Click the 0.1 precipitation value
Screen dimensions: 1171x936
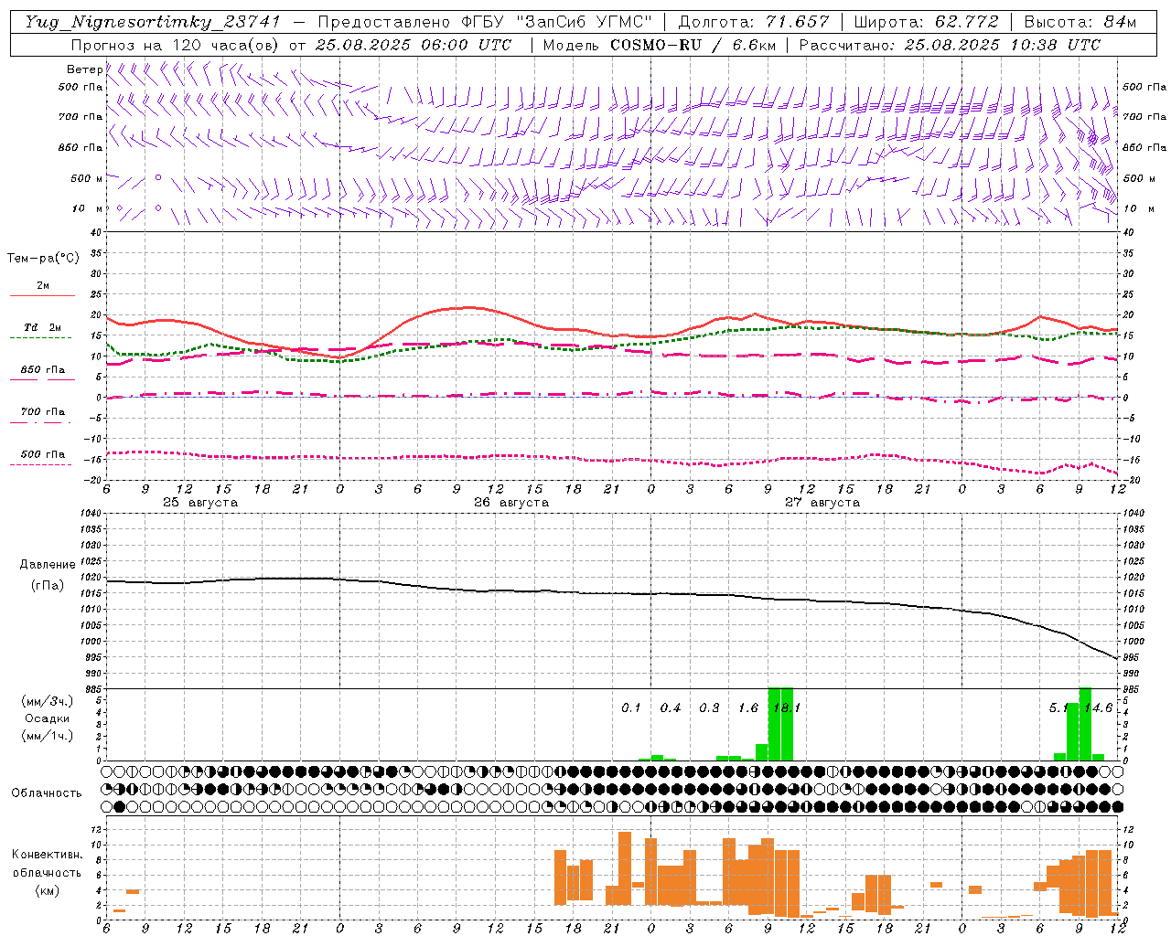coord(631,708)
